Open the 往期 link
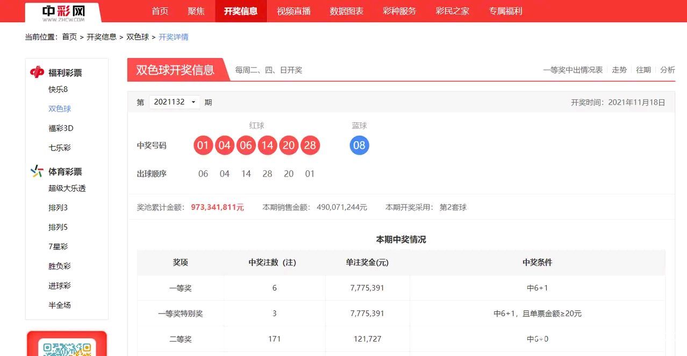Viewport: 687px width, 356px height. pos(643,70)
